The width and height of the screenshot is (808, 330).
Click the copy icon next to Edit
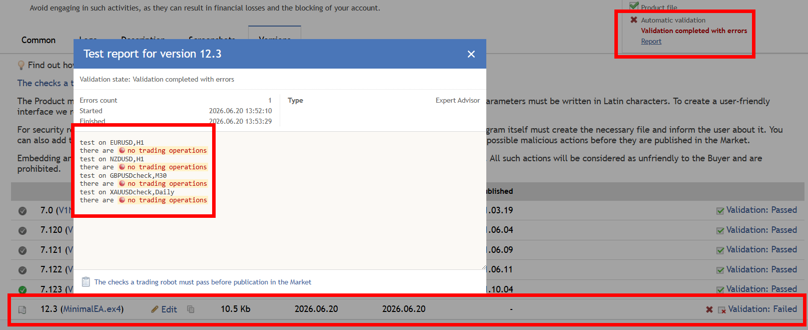191,309
